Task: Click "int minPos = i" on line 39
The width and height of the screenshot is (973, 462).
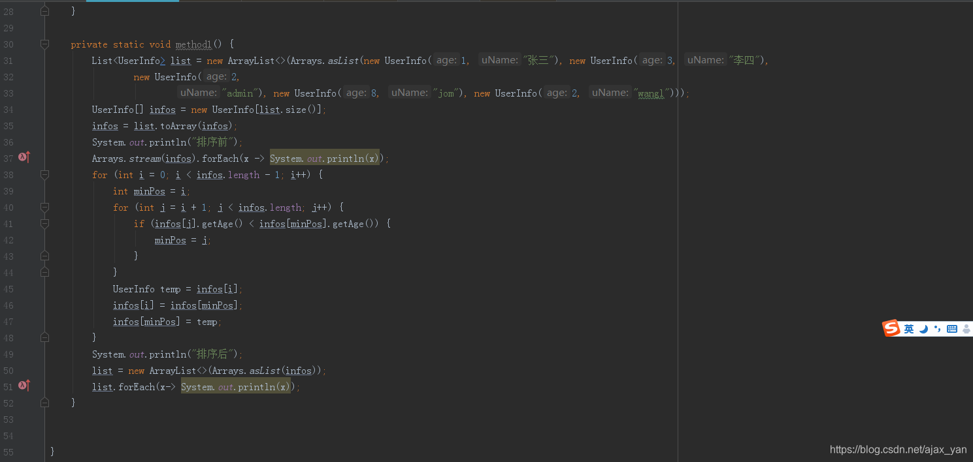Action: tap(149, 191)
